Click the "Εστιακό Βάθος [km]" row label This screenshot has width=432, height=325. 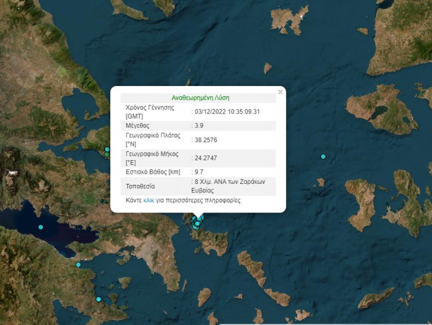pyautogui.click(x=152, y=171)
